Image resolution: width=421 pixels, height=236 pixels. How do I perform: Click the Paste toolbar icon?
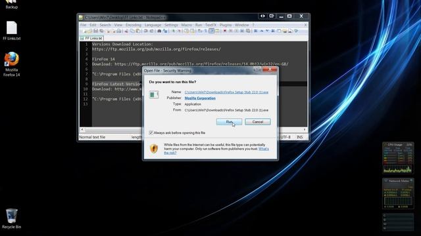(138, 31)
